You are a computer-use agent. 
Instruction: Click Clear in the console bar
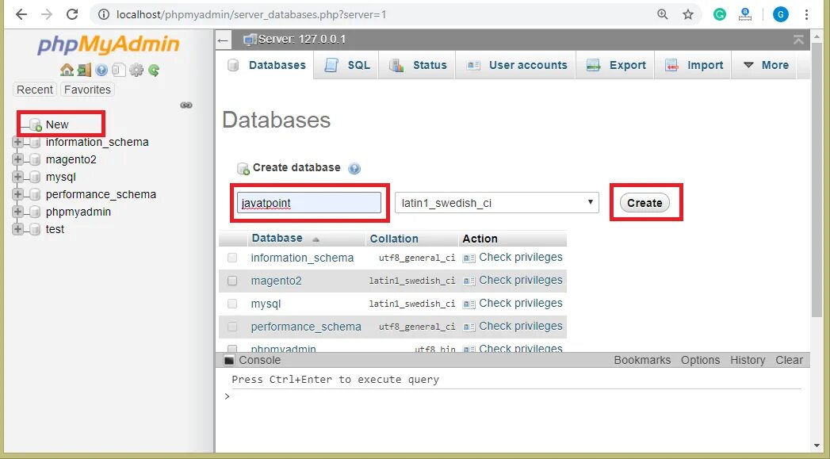[x=789, y=361]
